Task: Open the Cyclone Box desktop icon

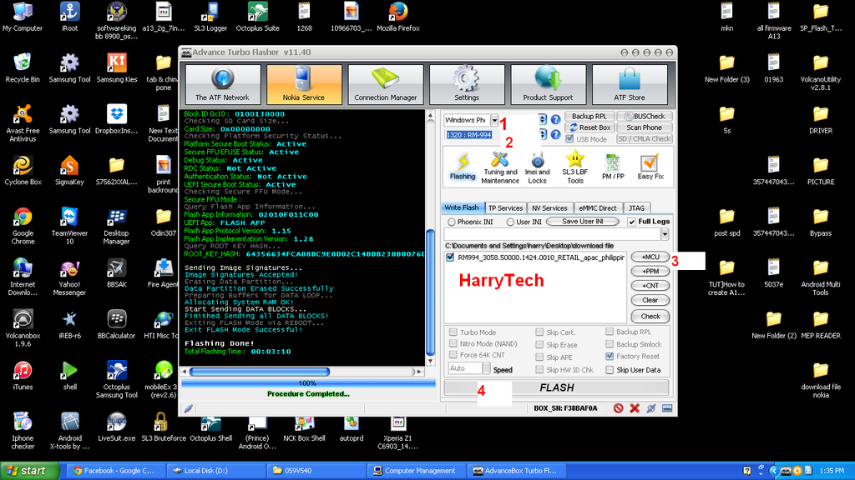Action: [23, 170]
